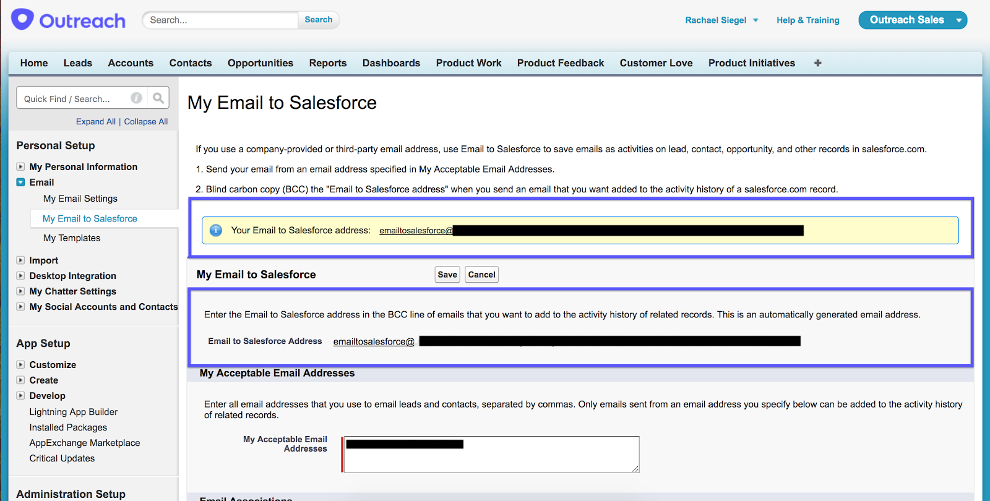The image size is (990, 501).
Task: Select My Email to Salesforce sidebar item
Action: pos(90,218)
